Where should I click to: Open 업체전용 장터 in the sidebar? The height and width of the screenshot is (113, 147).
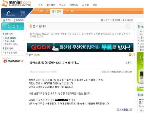click(11, 53)
